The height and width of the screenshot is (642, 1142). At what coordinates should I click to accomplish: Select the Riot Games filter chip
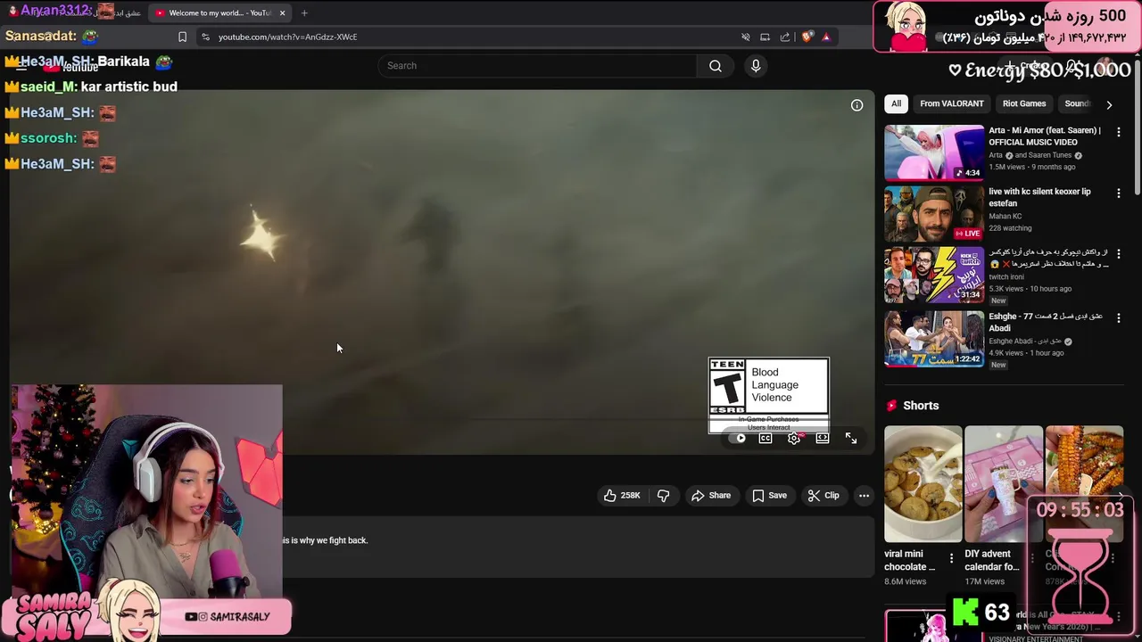coord(1024,104)
